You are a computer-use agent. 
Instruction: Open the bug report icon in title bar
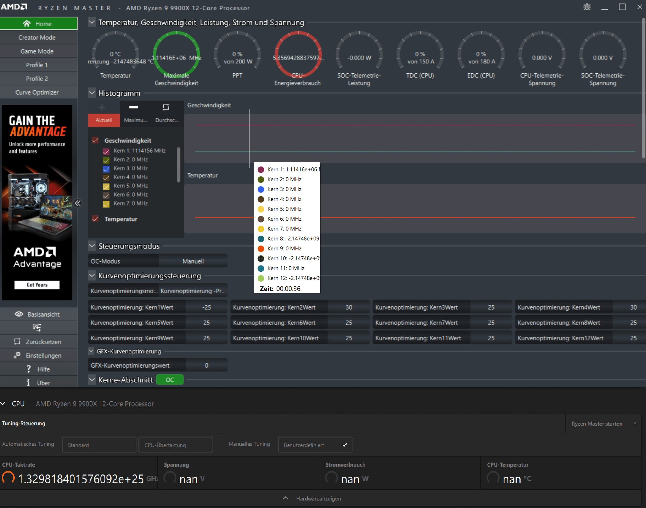587,7
